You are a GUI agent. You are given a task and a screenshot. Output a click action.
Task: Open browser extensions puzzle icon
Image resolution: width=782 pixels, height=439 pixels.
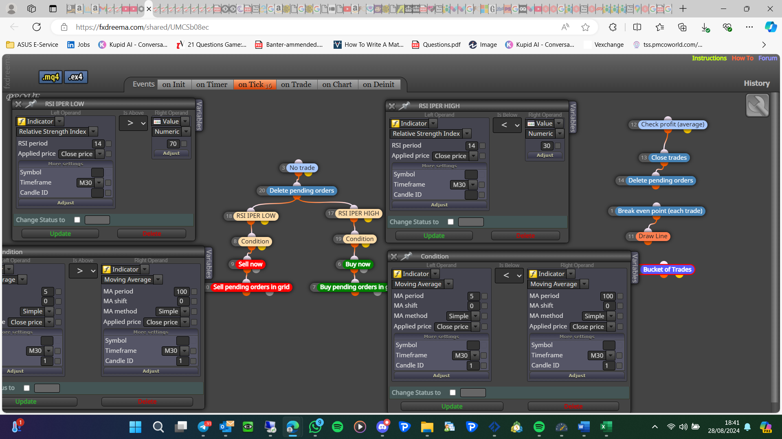pos(613,27)
